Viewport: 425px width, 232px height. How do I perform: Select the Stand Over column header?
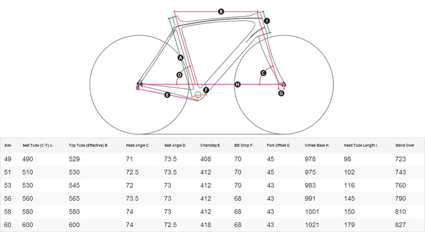coord(404,146)
